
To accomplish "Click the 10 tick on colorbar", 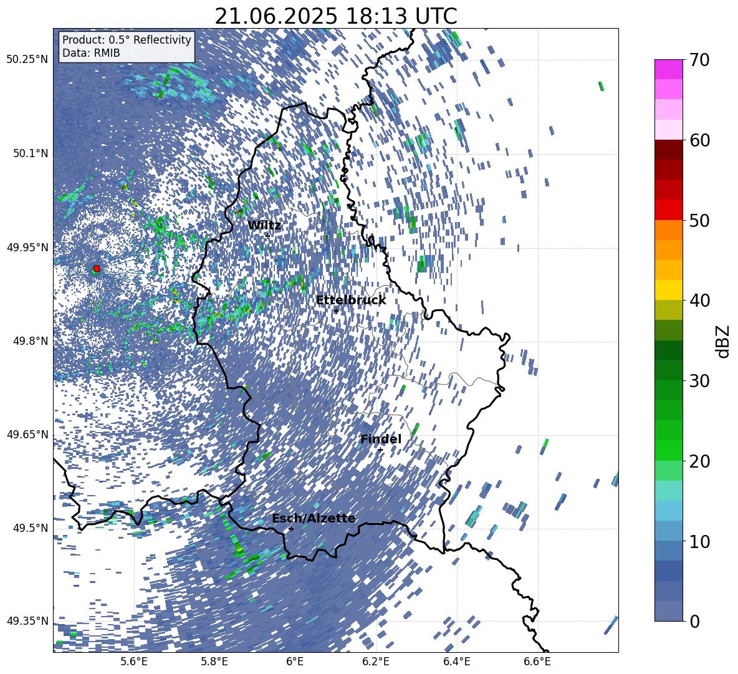I will click(x=699, y=541).
